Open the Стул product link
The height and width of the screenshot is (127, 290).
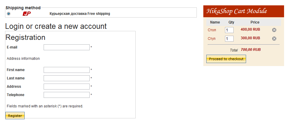[x=212, y=39]
